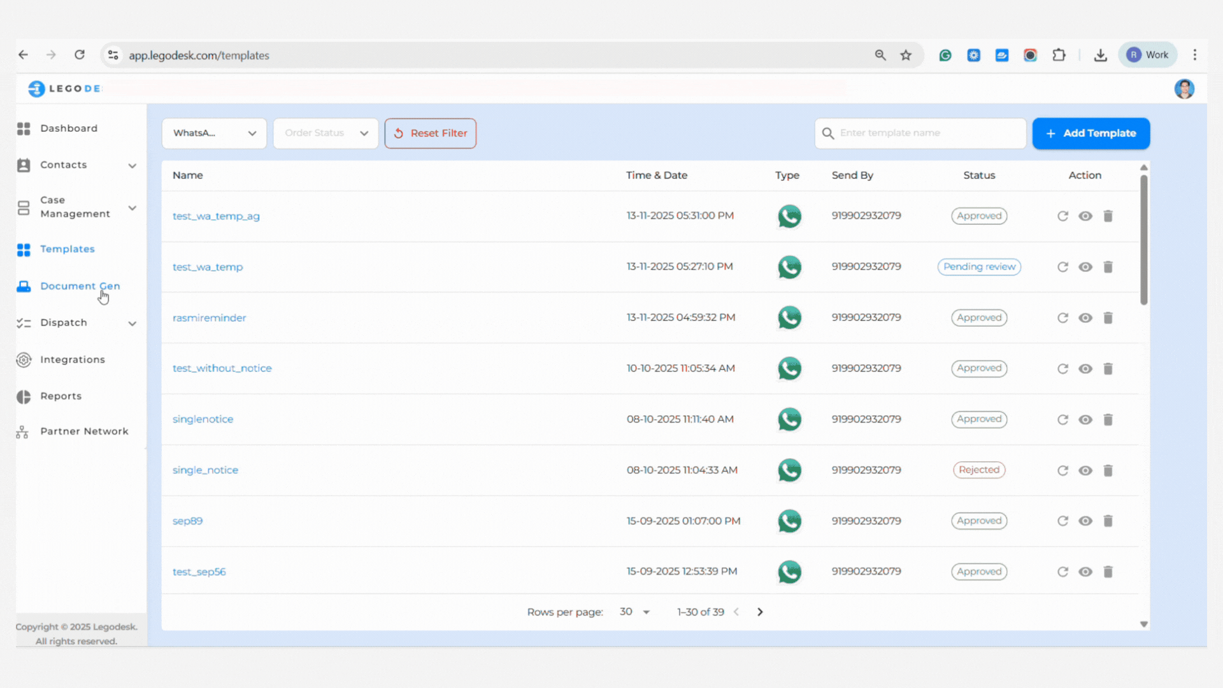Viewport: 1223px width, 688px height.
Task: Delete the single_notice template
Action: click(1108, 471)
